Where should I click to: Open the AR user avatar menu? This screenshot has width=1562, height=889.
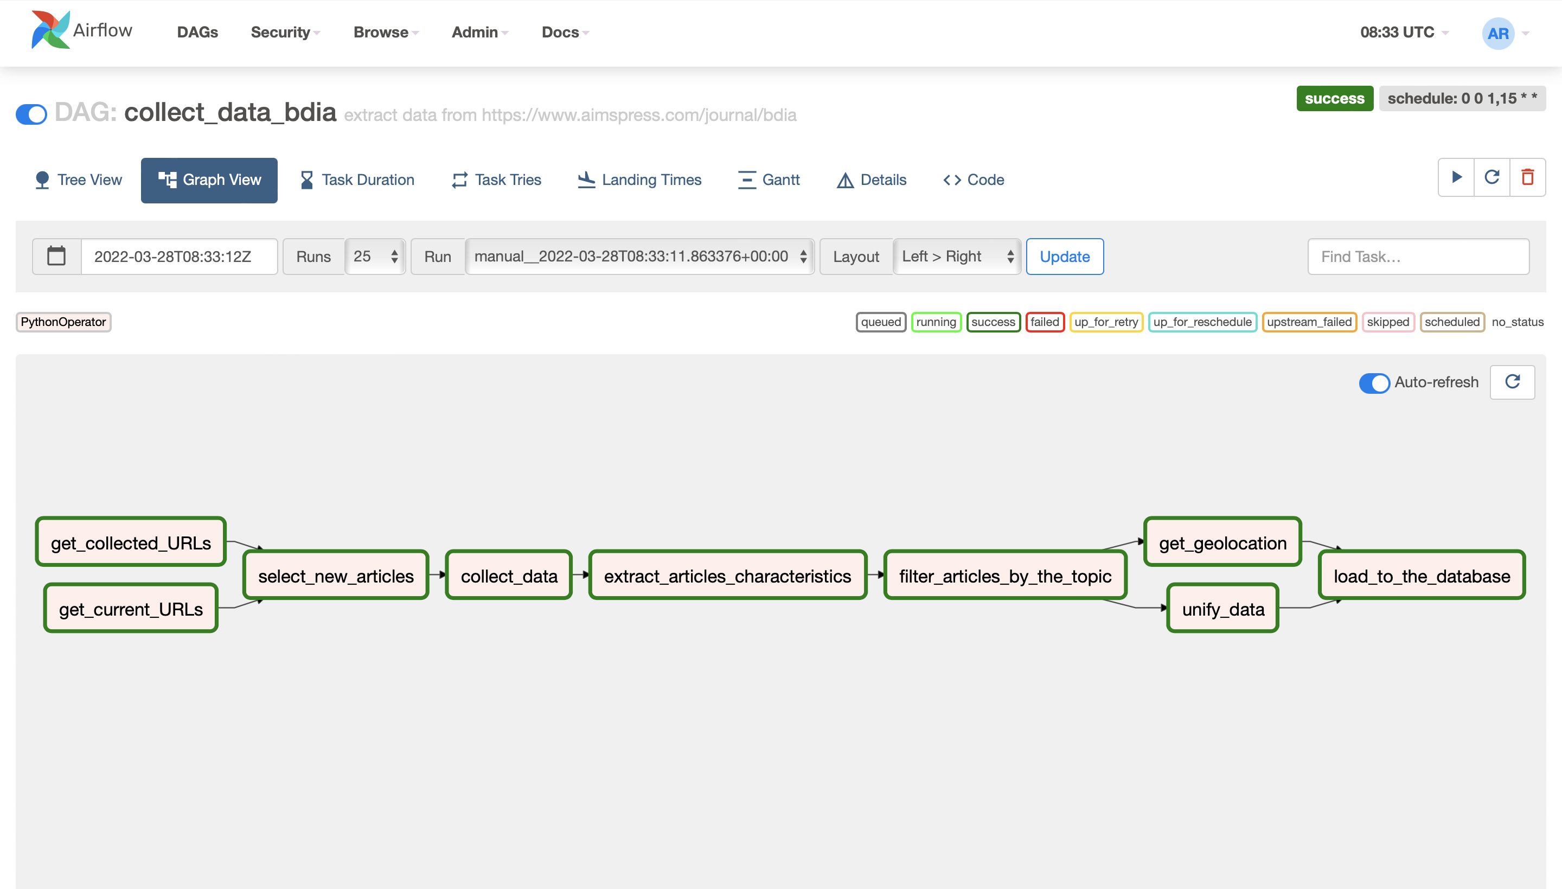coord(1499,33)
